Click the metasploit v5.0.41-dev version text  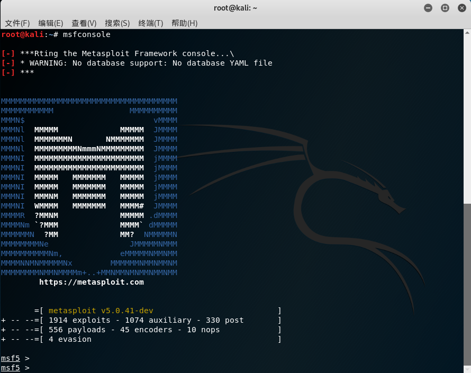click(x=101, y=311)
